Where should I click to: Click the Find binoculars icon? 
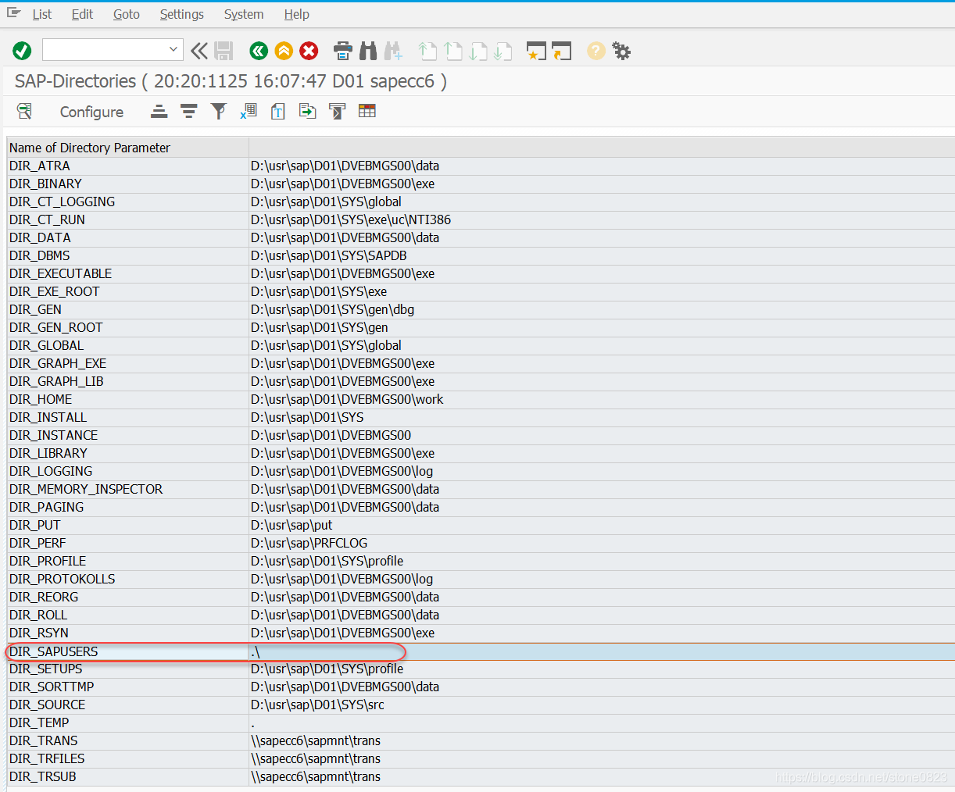pos(368,51)
